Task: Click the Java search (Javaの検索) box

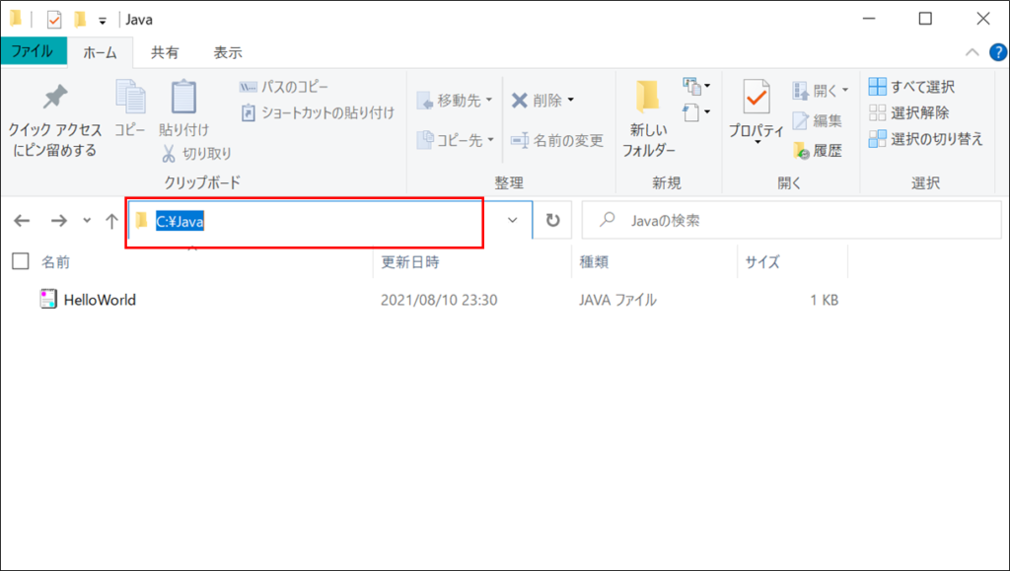Action: [x=791, y=220]
